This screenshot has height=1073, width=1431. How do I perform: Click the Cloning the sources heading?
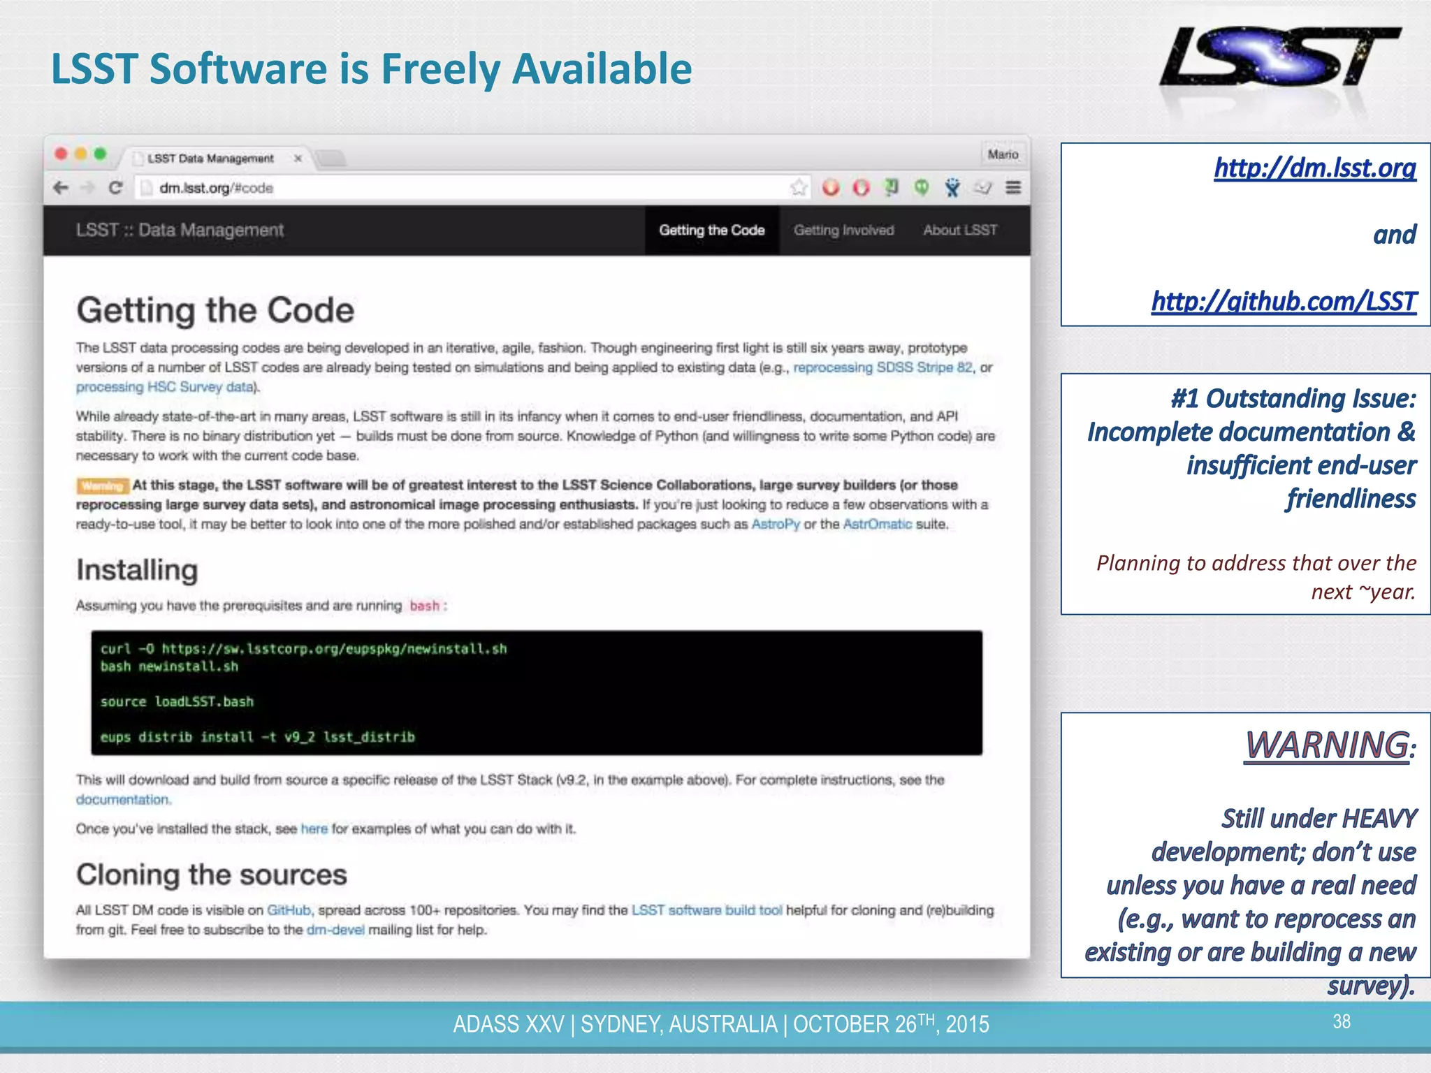[x=212, y=875]
